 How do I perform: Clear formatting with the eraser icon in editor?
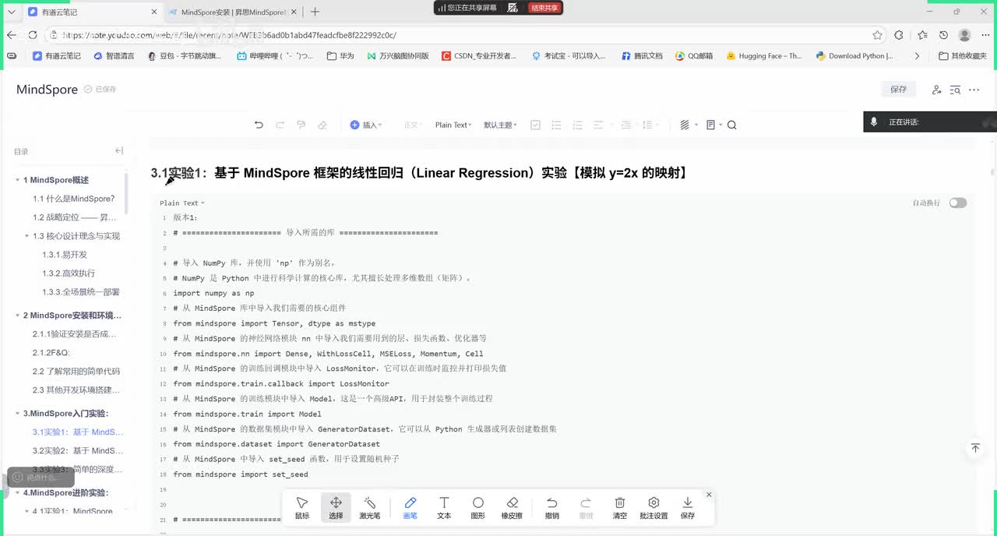tap(322, 125)
